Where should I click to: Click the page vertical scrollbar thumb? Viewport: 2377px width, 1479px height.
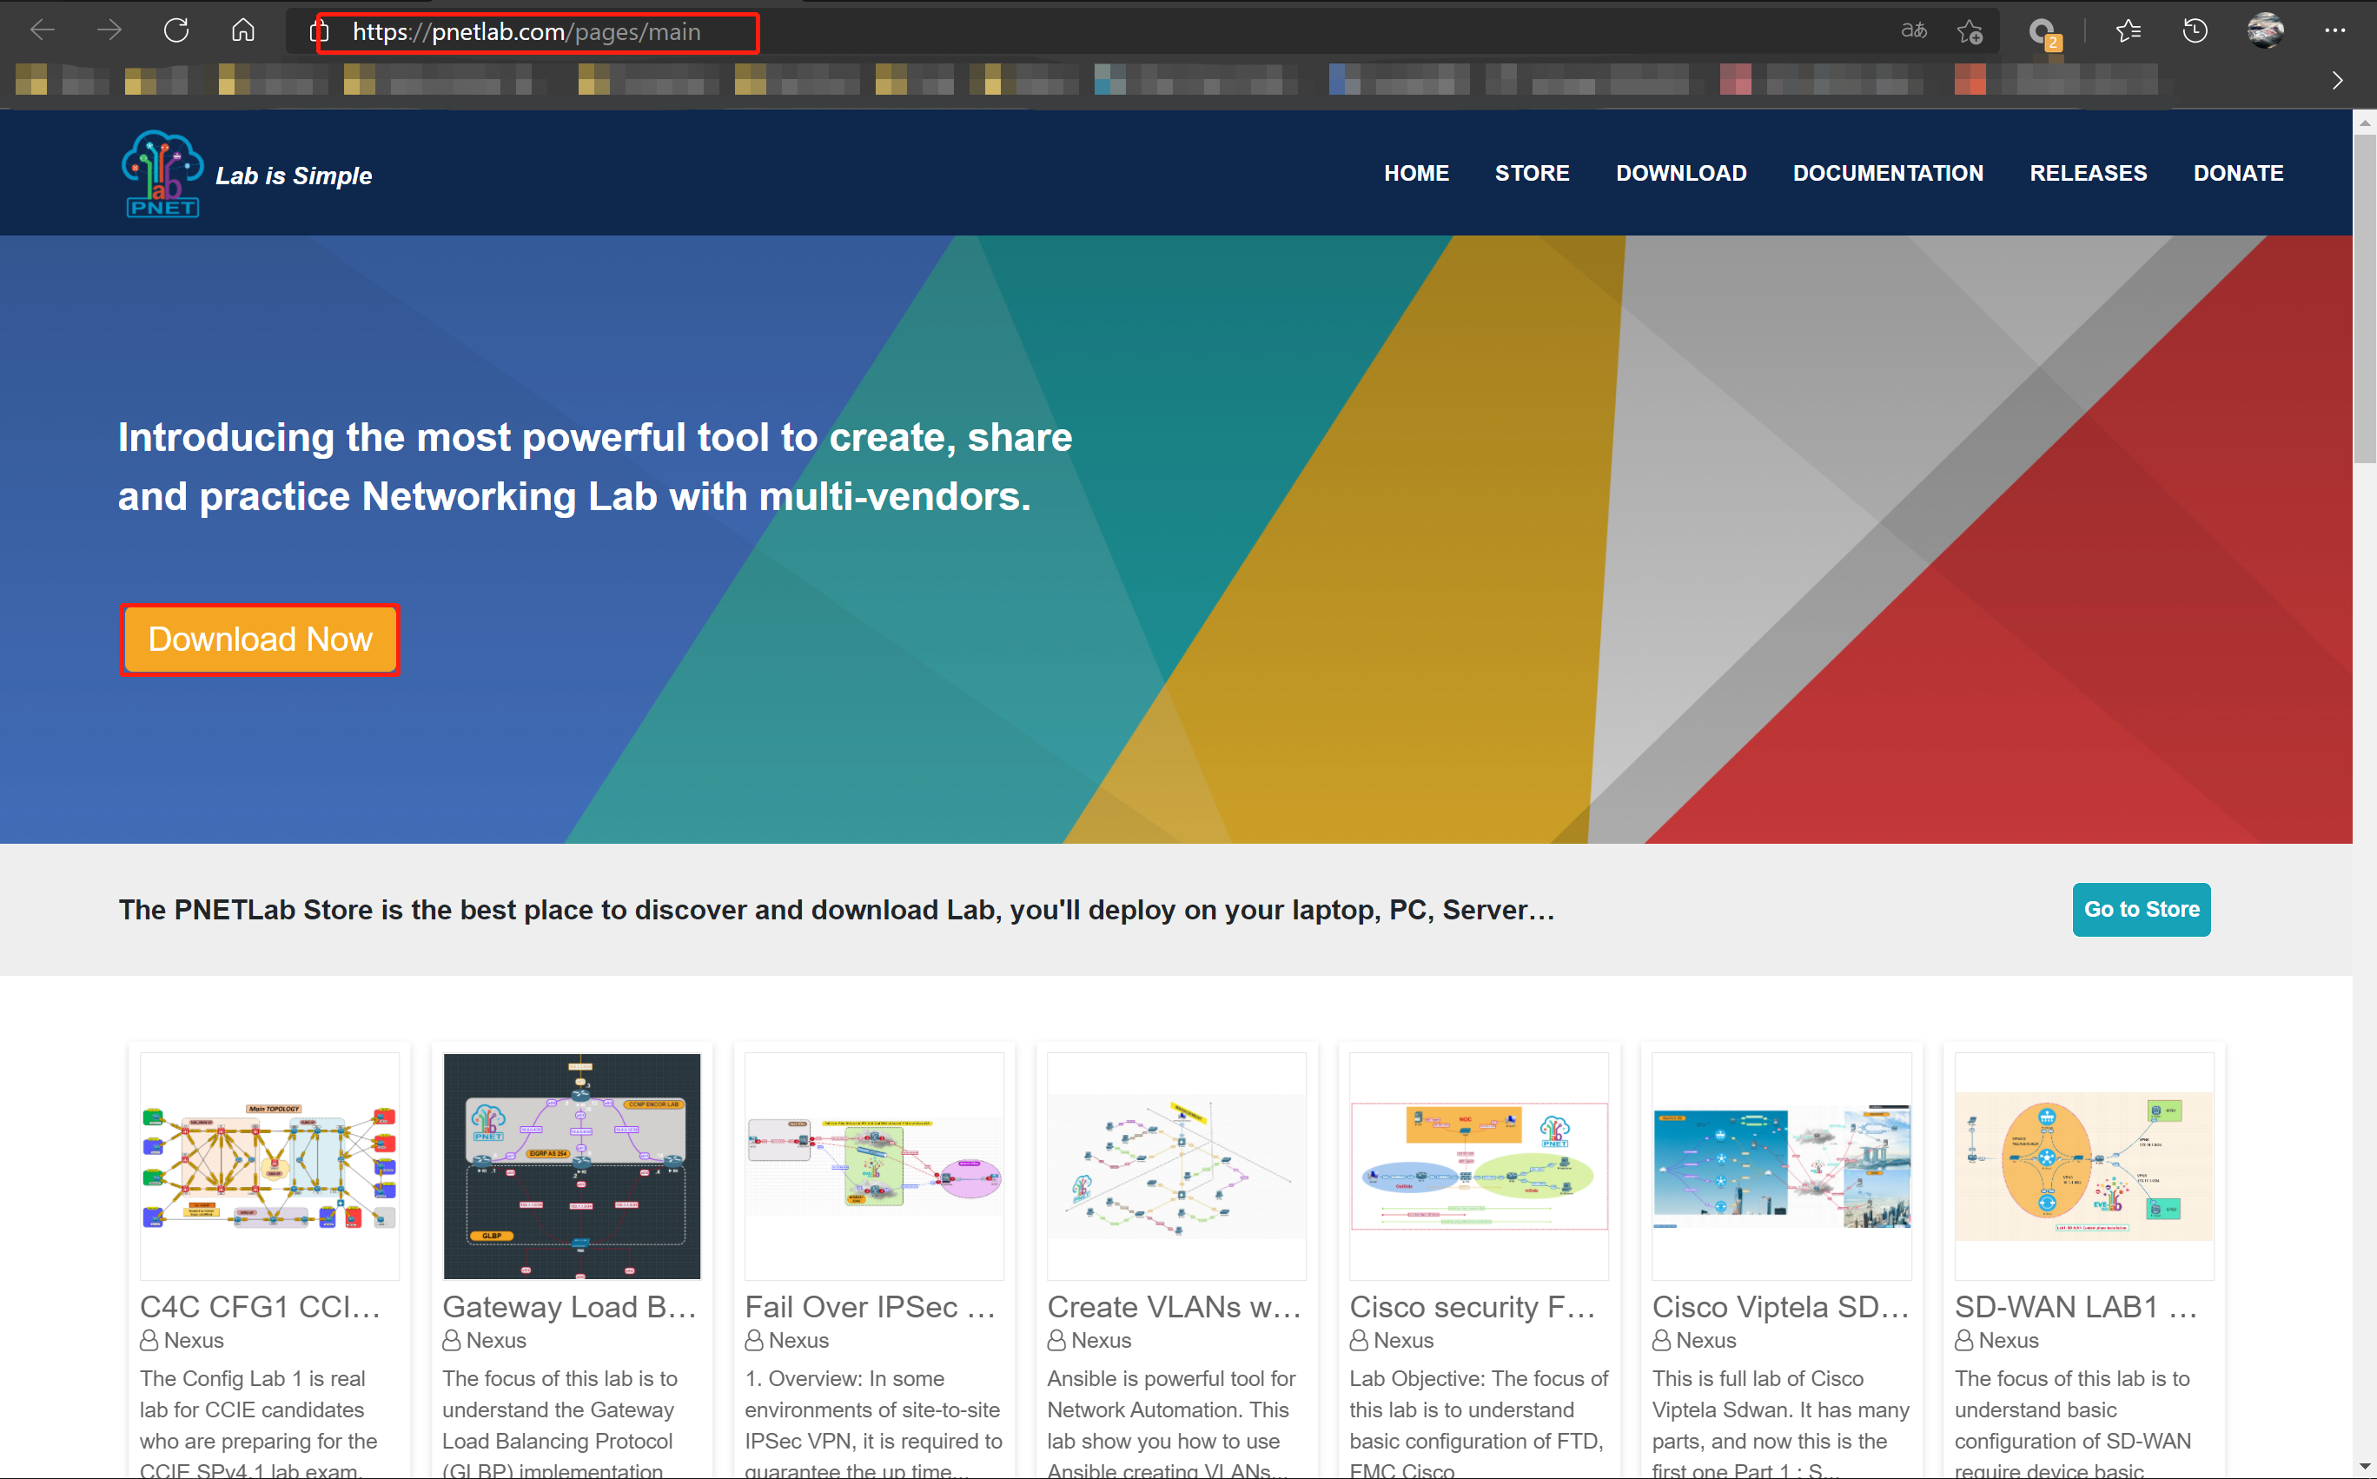(2364, 298)
